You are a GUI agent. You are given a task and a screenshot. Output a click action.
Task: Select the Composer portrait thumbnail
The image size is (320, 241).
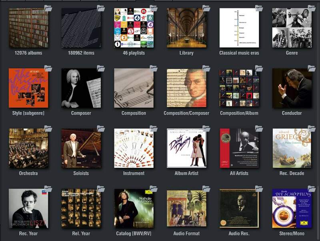pos(81,88)
